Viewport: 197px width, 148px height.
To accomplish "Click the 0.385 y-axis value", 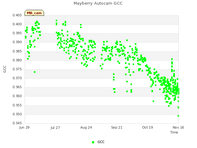I will (x=17, y=51).
